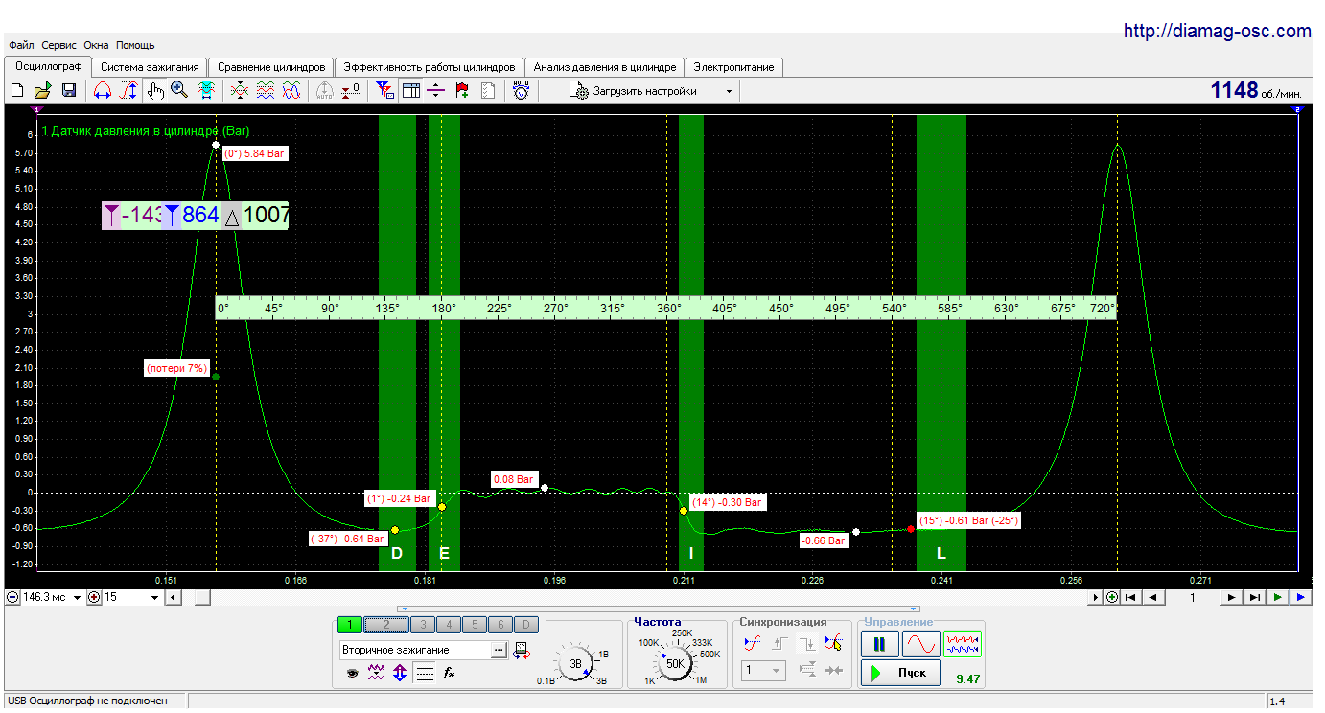Viewport: 1325px width, 713px height.
Task: Click the horizontal time scrollbar thumb
Action: point(203,598)
